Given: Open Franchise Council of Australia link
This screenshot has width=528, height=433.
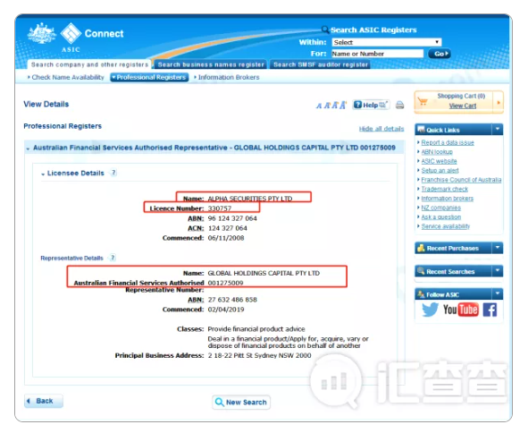Looking at the screenshot, I should (461, 180).
